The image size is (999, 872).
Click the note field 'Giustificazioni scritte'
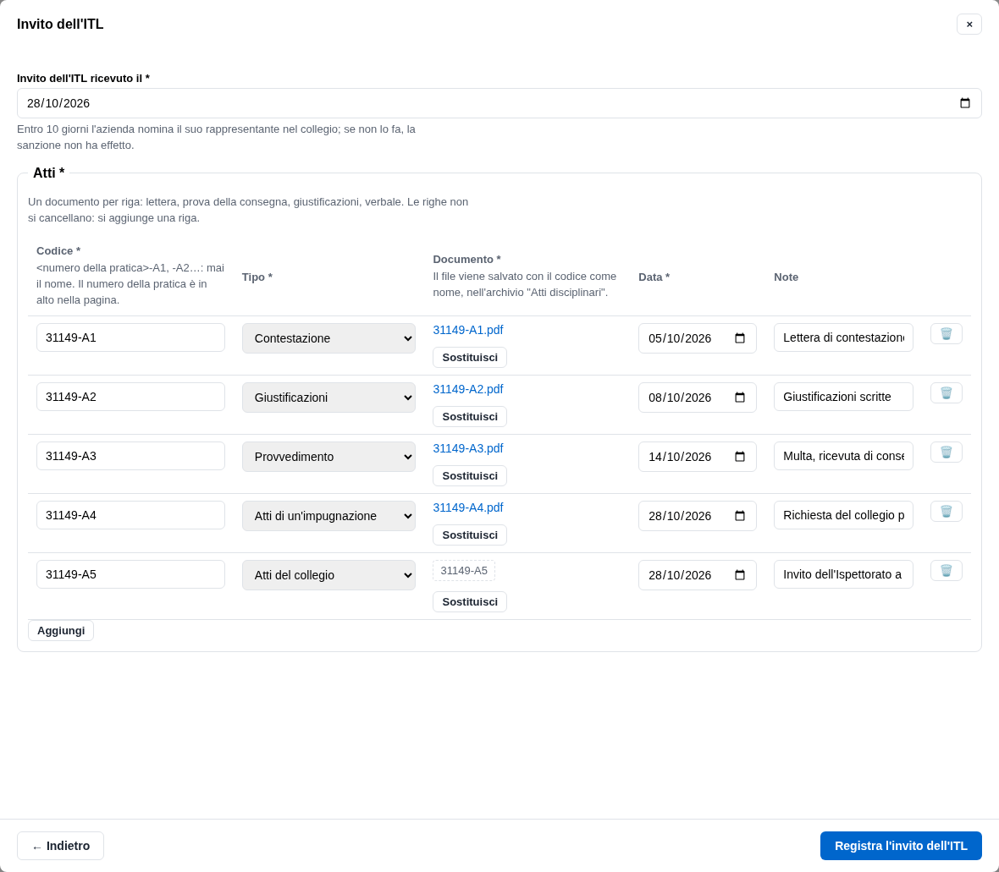point(843,398)
